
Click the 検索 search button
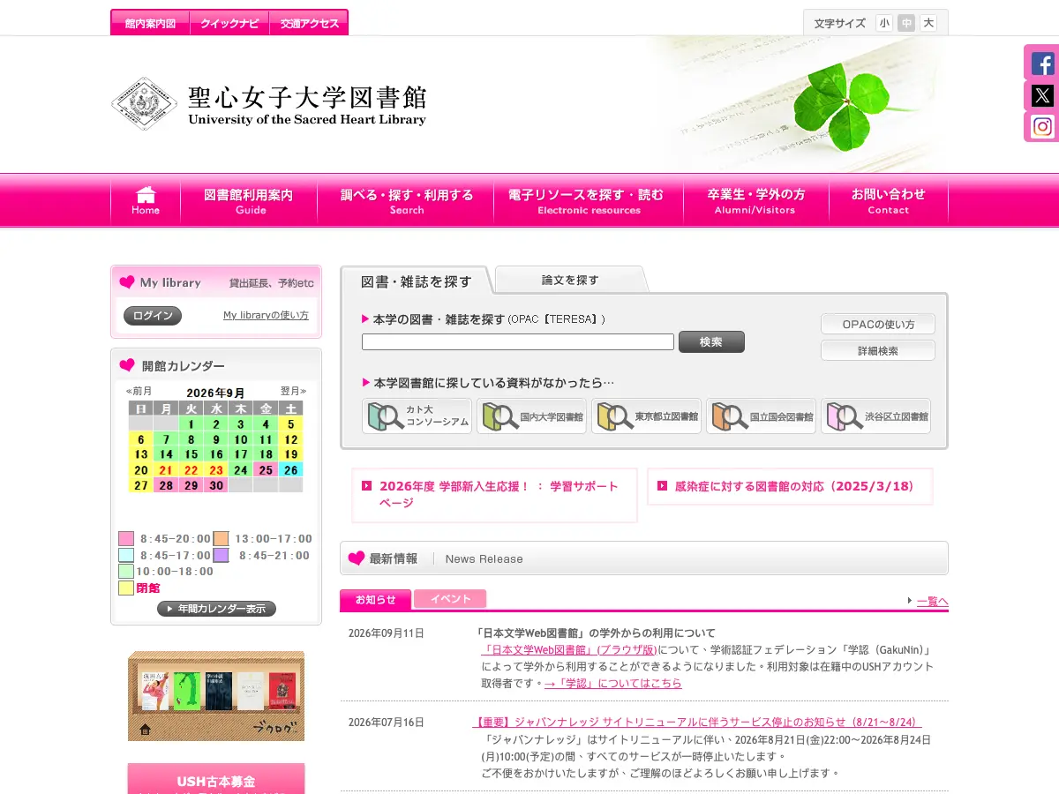pos(711,341)
